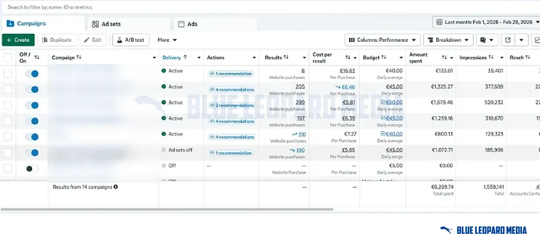Sort the Reach column
540x247 pixels.
(527, 57)
